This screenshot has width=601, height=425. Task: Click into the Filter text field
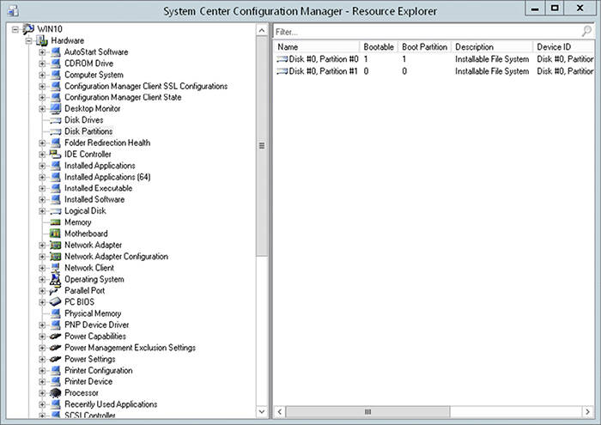point(428,32)
